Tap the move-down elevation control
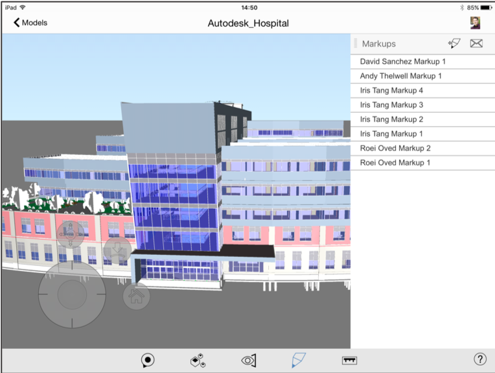This screenshot has height=373, width=495. pyautogui.click(x=117, y=250)
